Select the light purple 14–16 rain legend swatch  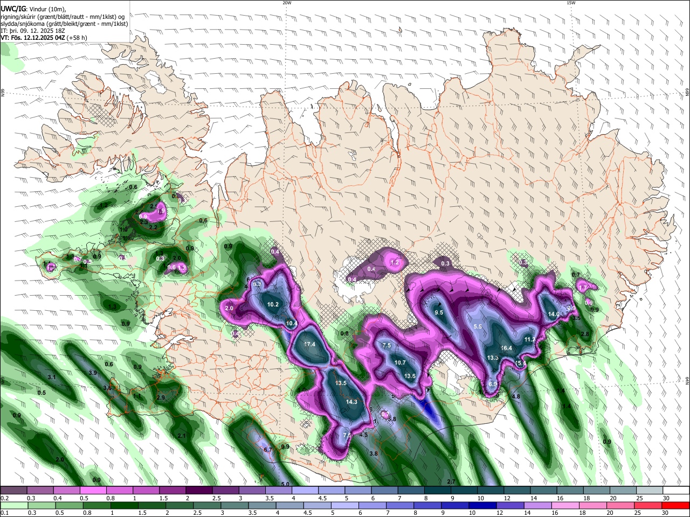coord(537,505)
